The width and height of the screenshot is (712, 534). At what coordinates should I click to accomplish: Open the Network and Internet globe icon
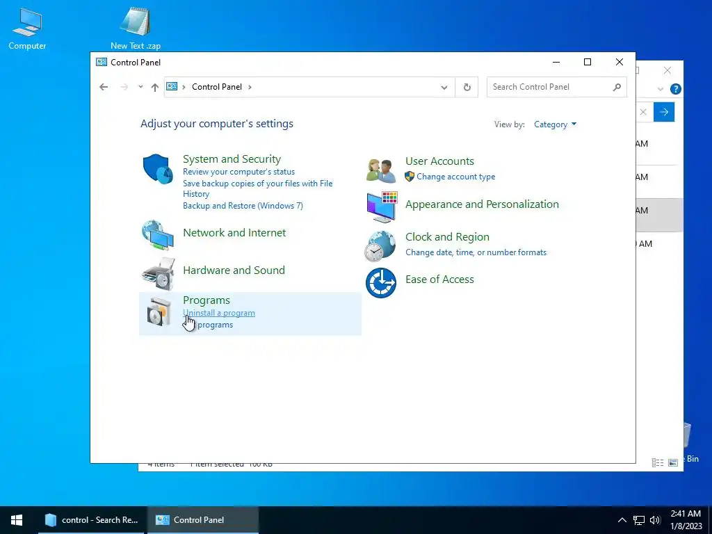click(x=158, y=235)
